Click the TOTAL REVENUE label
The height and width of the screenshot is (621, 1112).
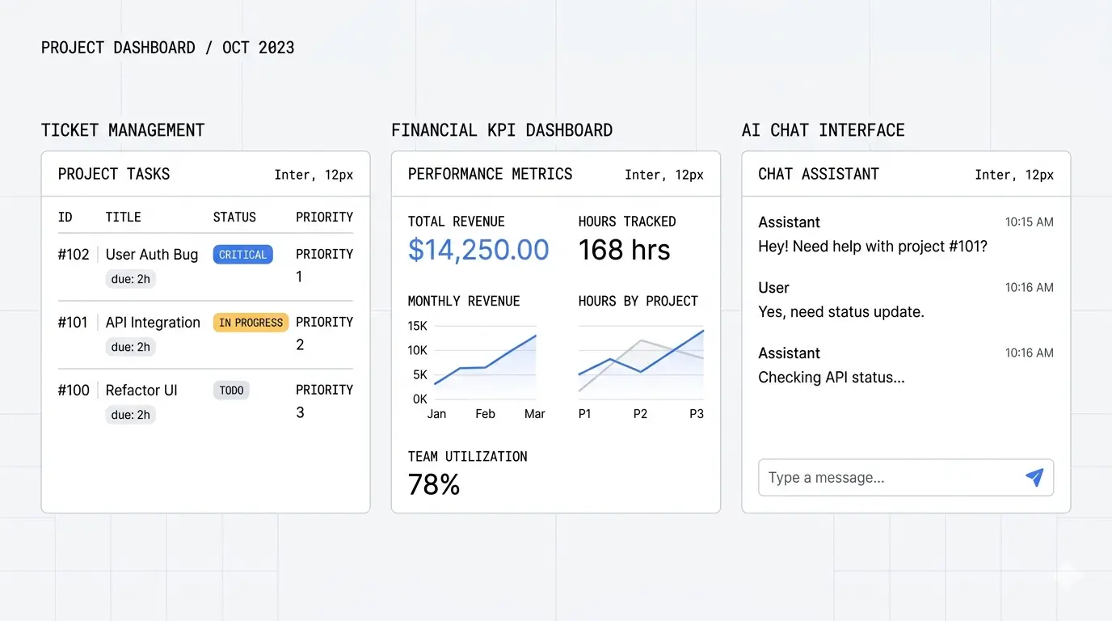tap(456, 222)
